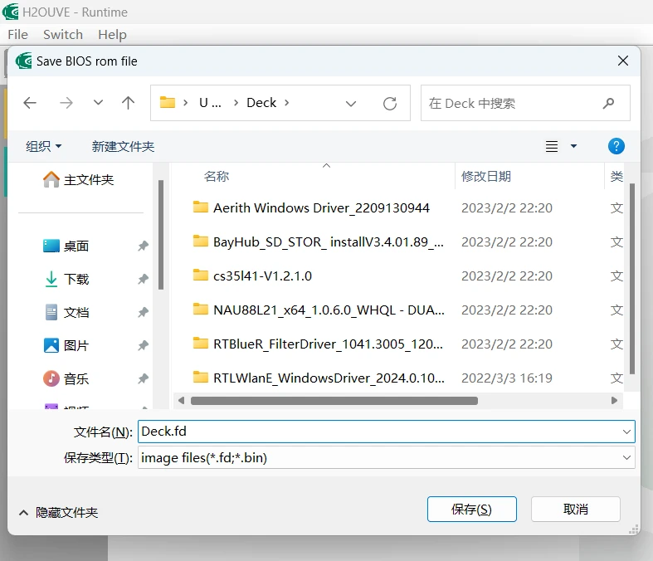Viewport: 653px width, 561px height.
Task: Open the Help menu
Action: [x=112, y=34]
